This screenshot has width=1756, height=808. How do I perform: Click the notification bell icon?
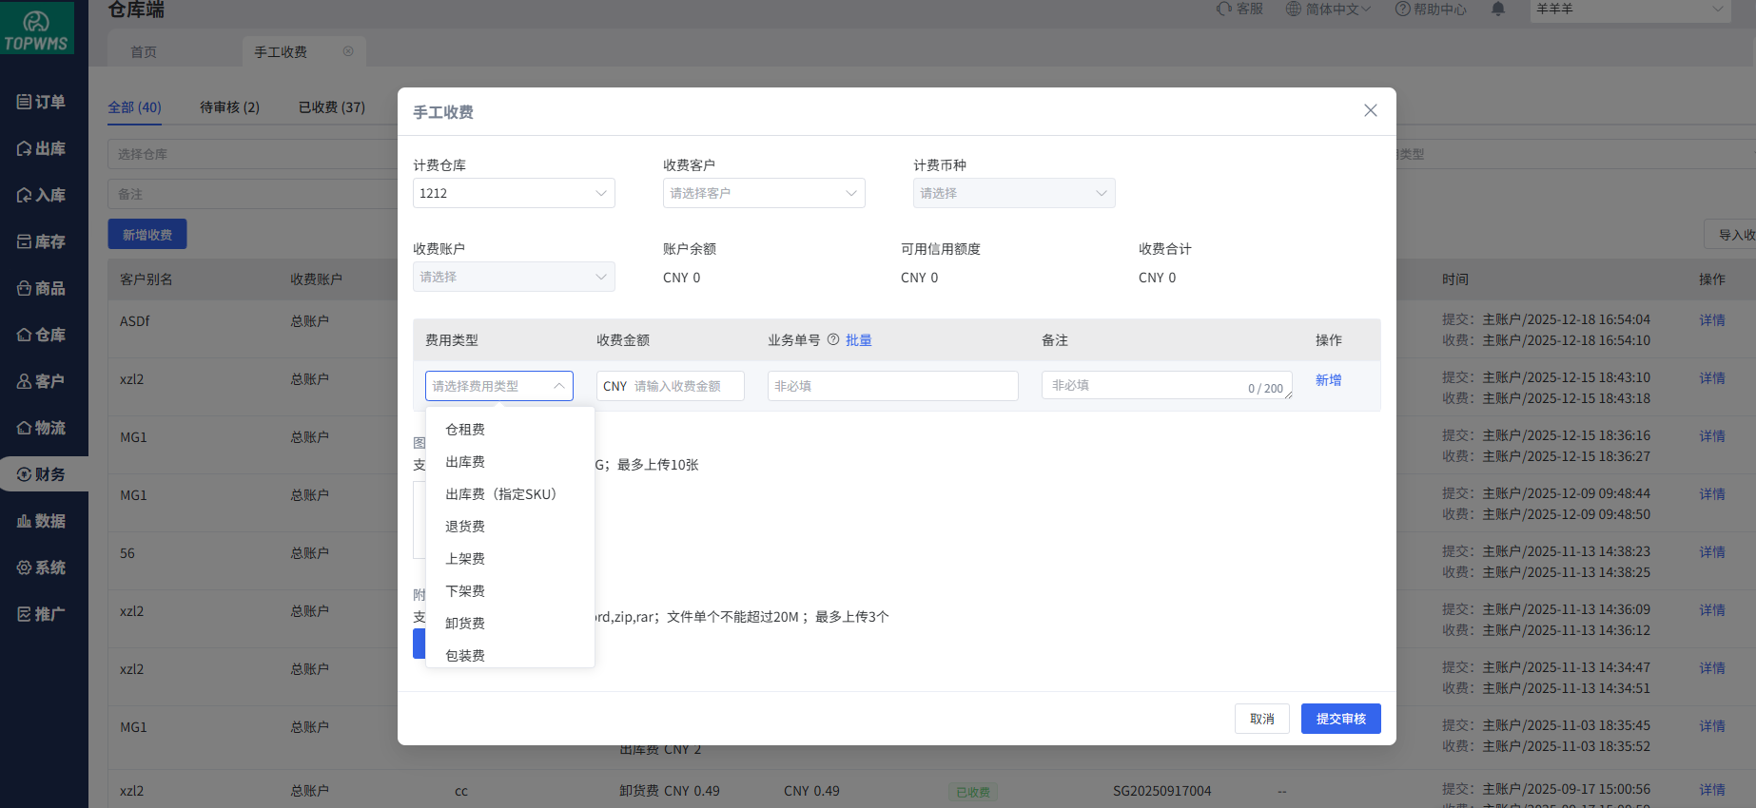coord(1498,10)
